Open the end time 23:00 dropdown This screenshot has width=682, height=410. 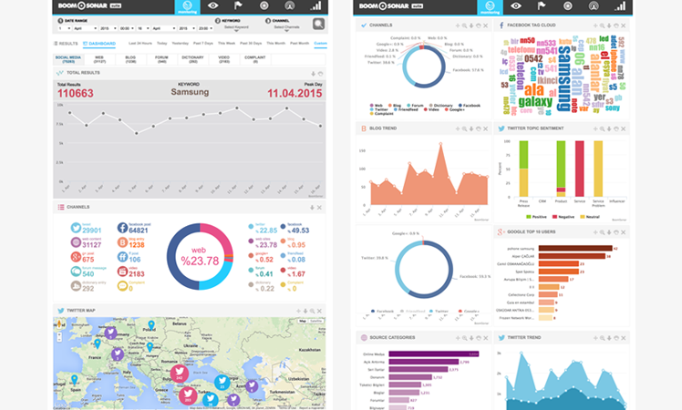(x=205, y=28)
